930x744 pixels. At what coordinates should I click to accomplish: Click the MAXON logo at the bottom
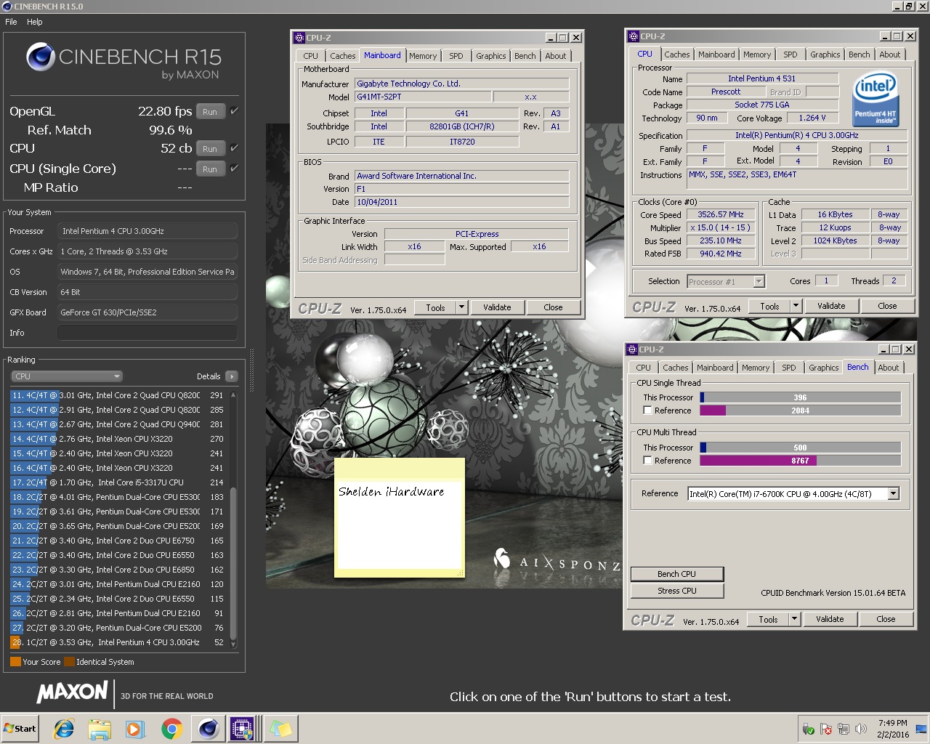72,692
